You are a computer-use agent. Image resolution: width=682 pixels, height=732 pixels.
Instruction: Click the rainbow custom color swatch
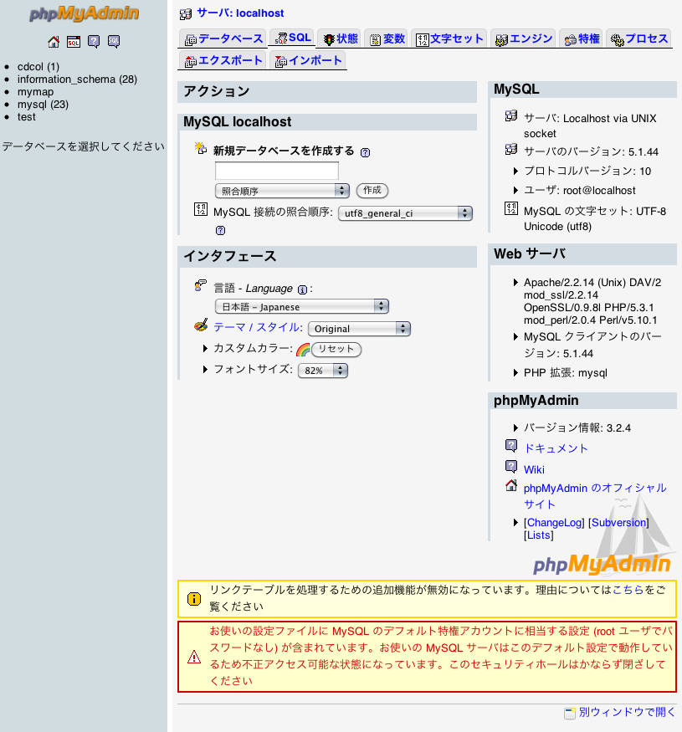(x=301, y=349)
